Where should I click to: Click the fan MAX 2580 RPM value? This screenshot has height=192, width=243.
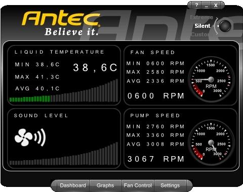(155, 72)
